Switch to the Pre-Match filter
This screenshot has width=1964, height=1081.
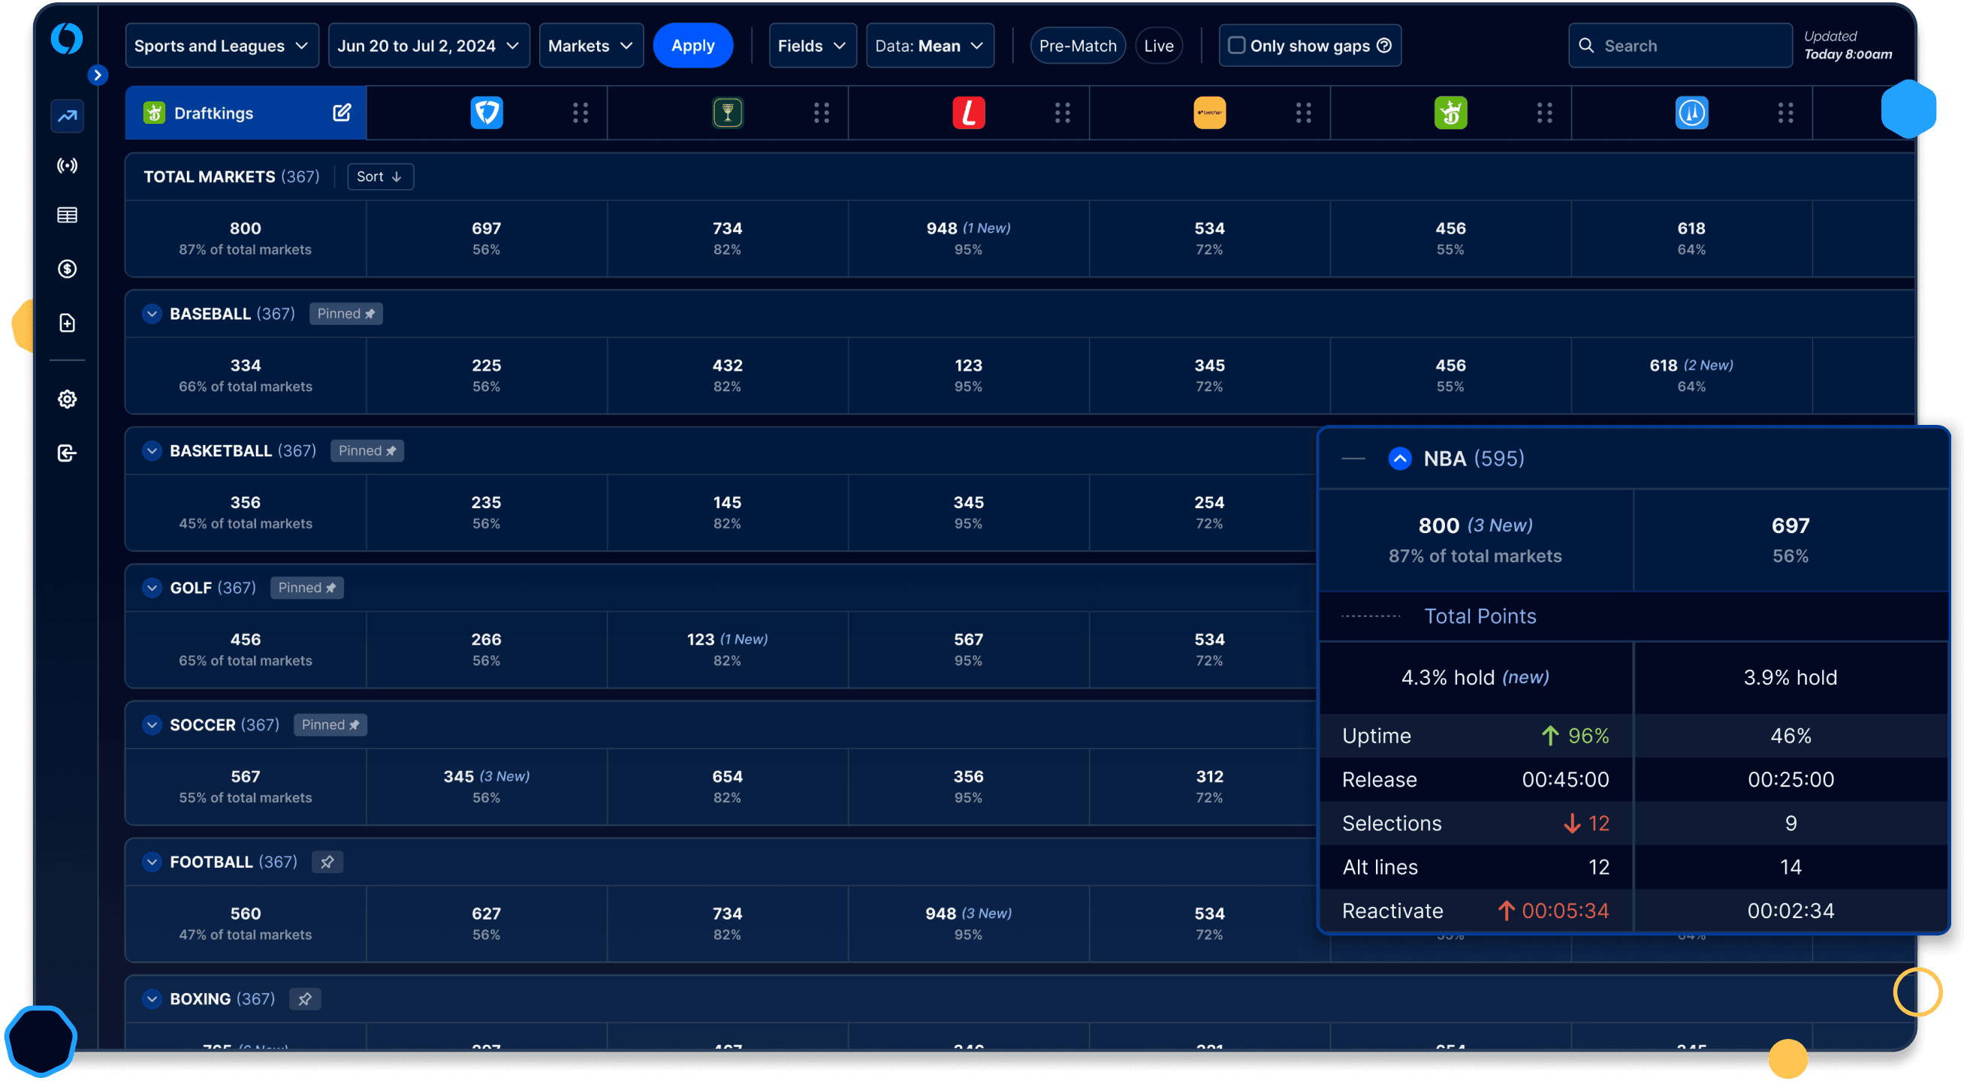[1077, 46]
